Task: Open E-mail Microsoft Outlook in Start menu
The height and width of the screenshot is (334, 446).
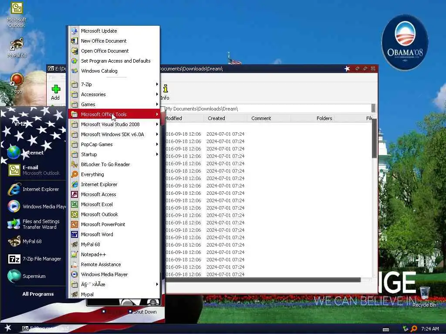Action: [35, 170]
